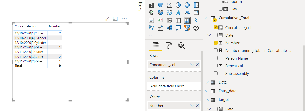
Task: Check the Person Name field
Action: (x=216, y=58)
